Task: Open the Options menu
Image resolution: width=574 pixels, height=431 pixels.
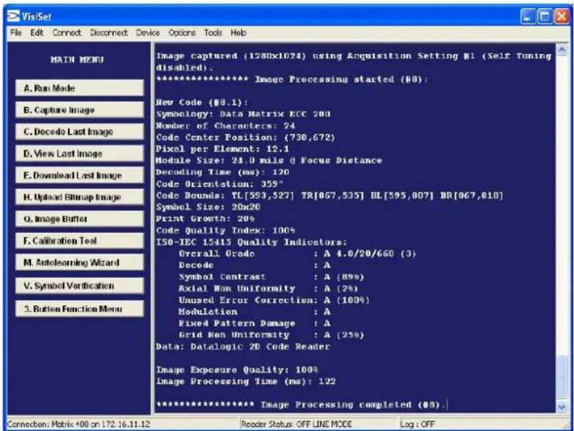Action: point(182,32)
